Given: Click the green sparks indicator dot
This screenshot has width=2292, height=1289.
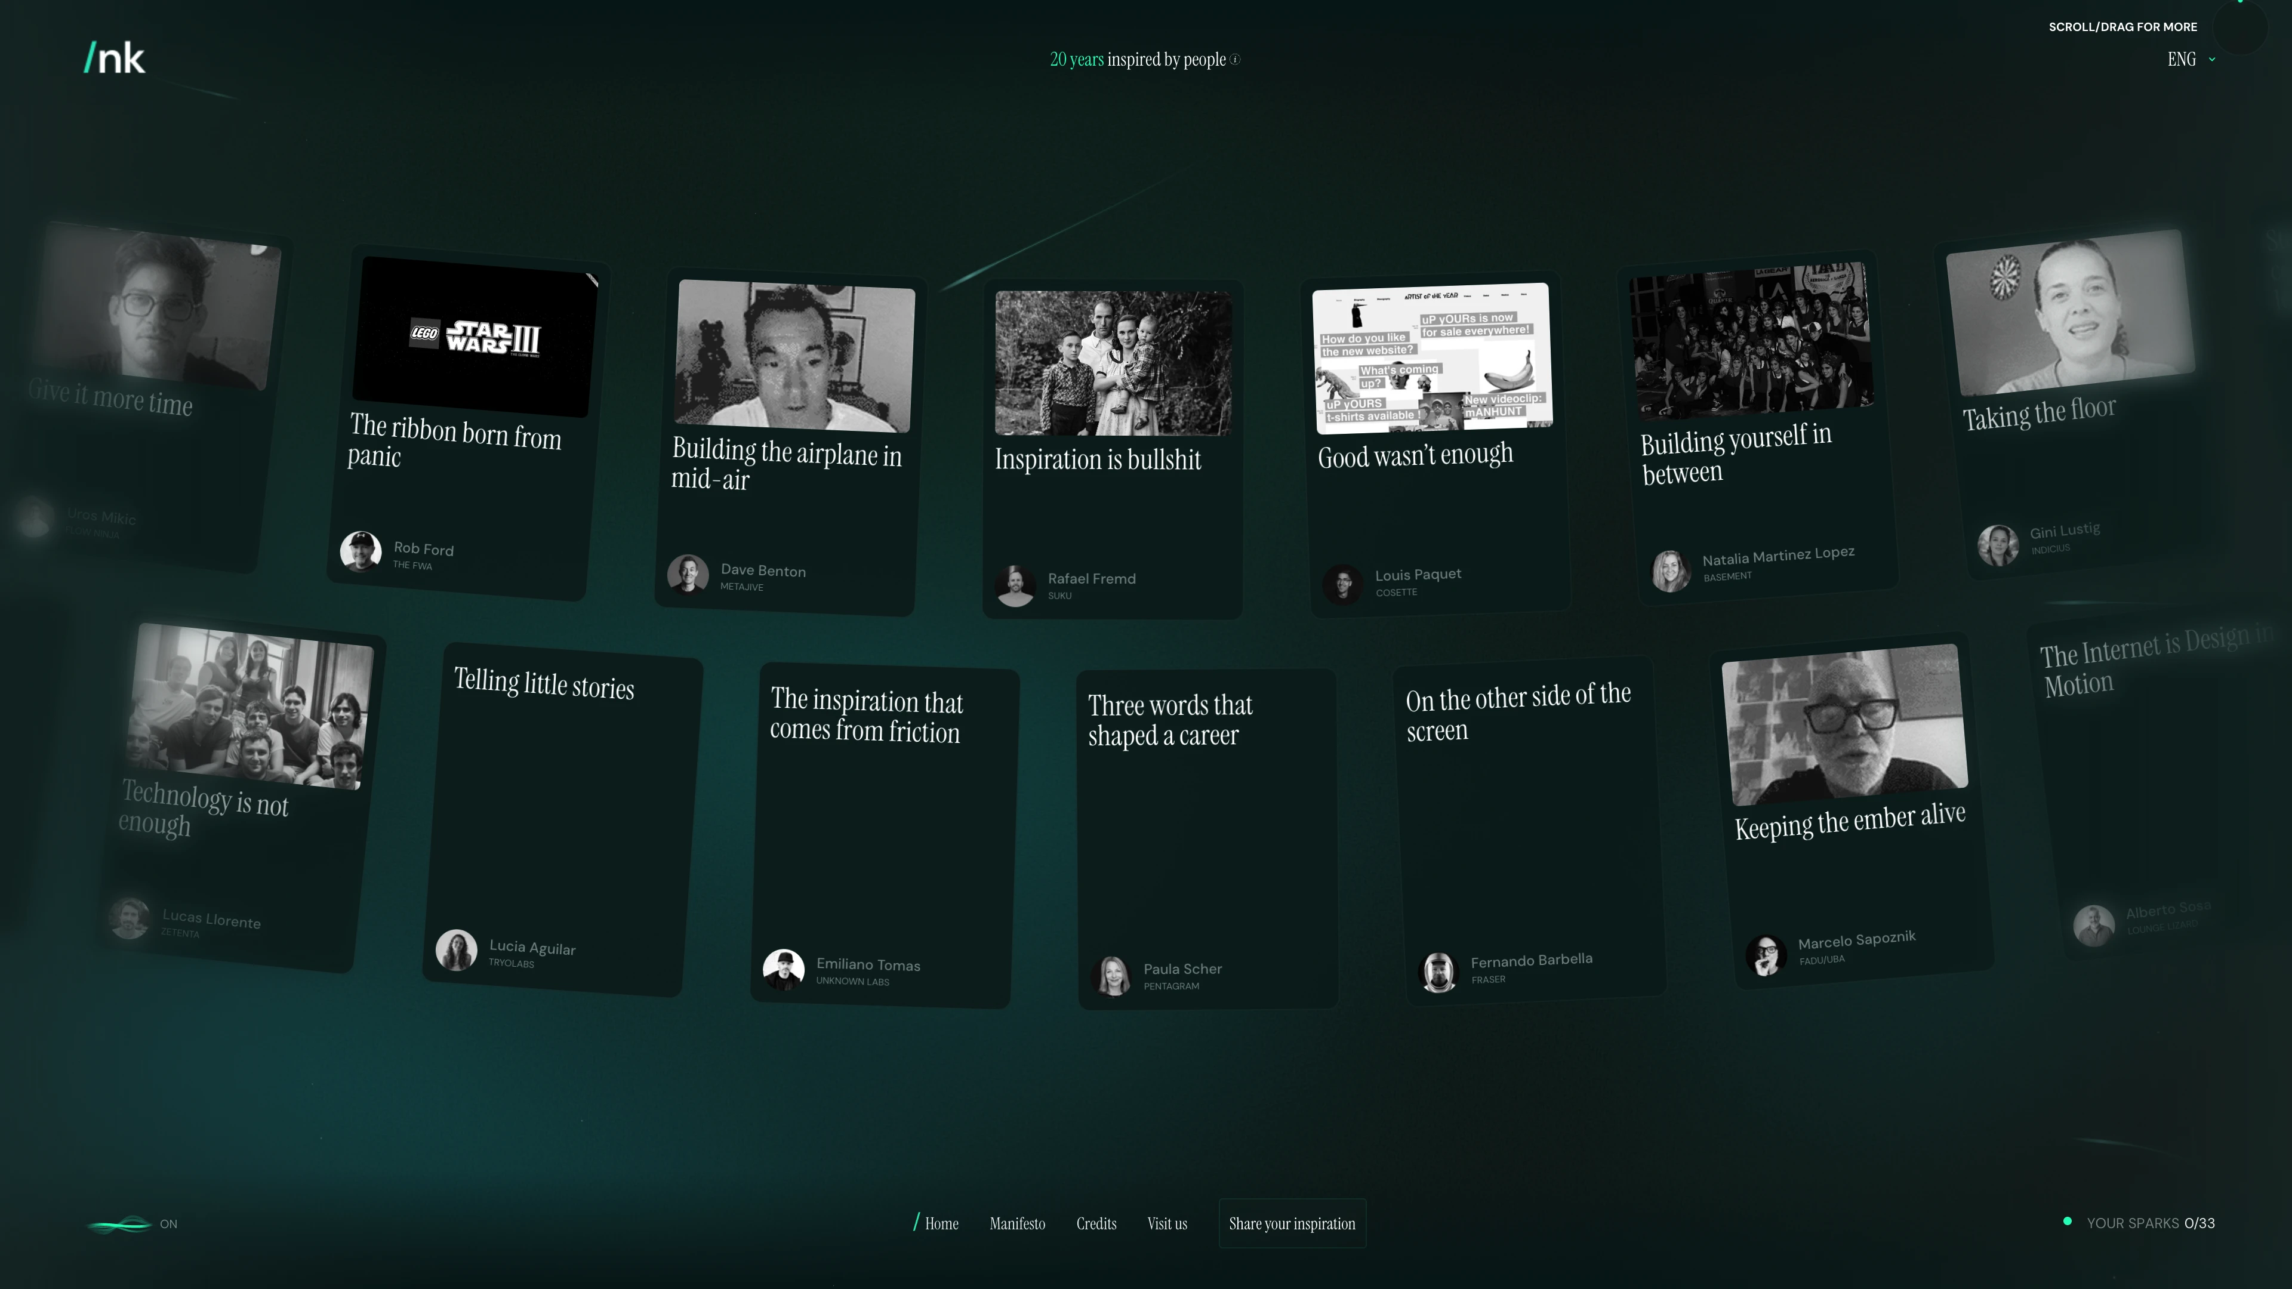Looking at the screenshot, I should [x=2068, y=1222].
